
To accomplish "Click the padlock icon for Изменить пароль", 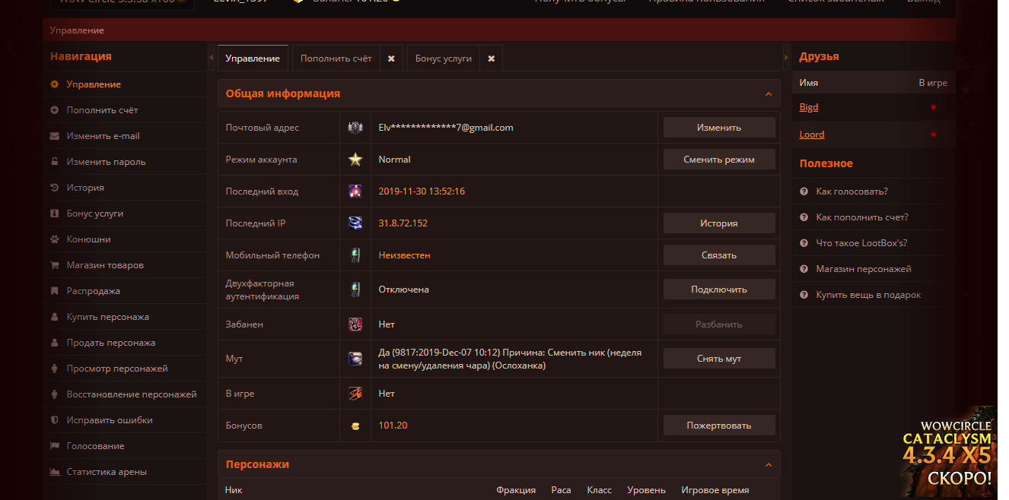I will coord(54,162).
